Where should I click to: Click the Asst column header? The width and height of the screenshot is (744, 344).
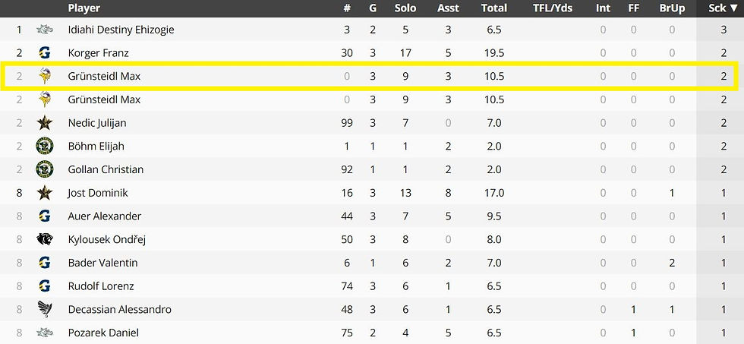(449, 8)
